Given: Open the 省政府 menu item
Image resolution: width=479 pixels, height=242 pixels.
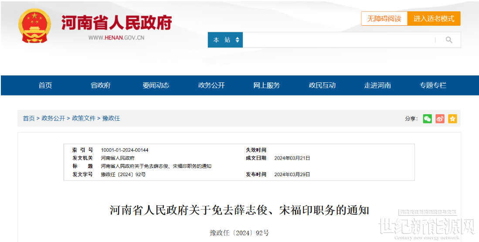Looking at the screenshot, I should pos(101,85).
